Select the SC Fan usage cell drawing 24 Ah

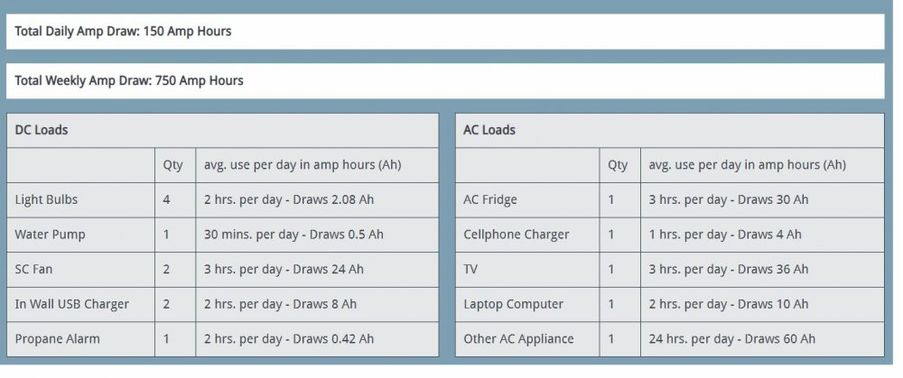coord(284,269)
